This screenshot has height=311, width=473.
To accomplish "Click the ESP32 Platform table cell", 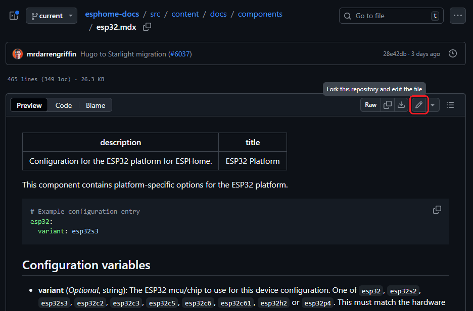I will tap(253, 161).
